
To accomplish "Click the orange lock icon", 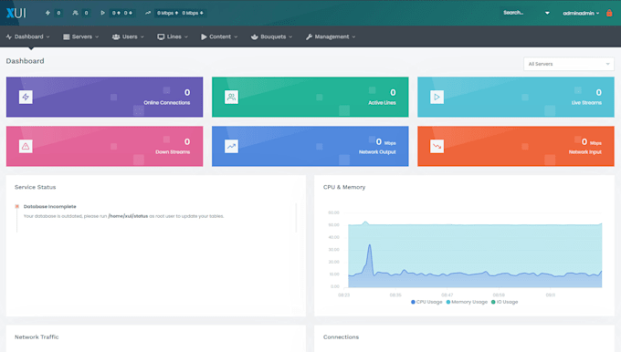I will pyautogui.click(x=609, y=13).
